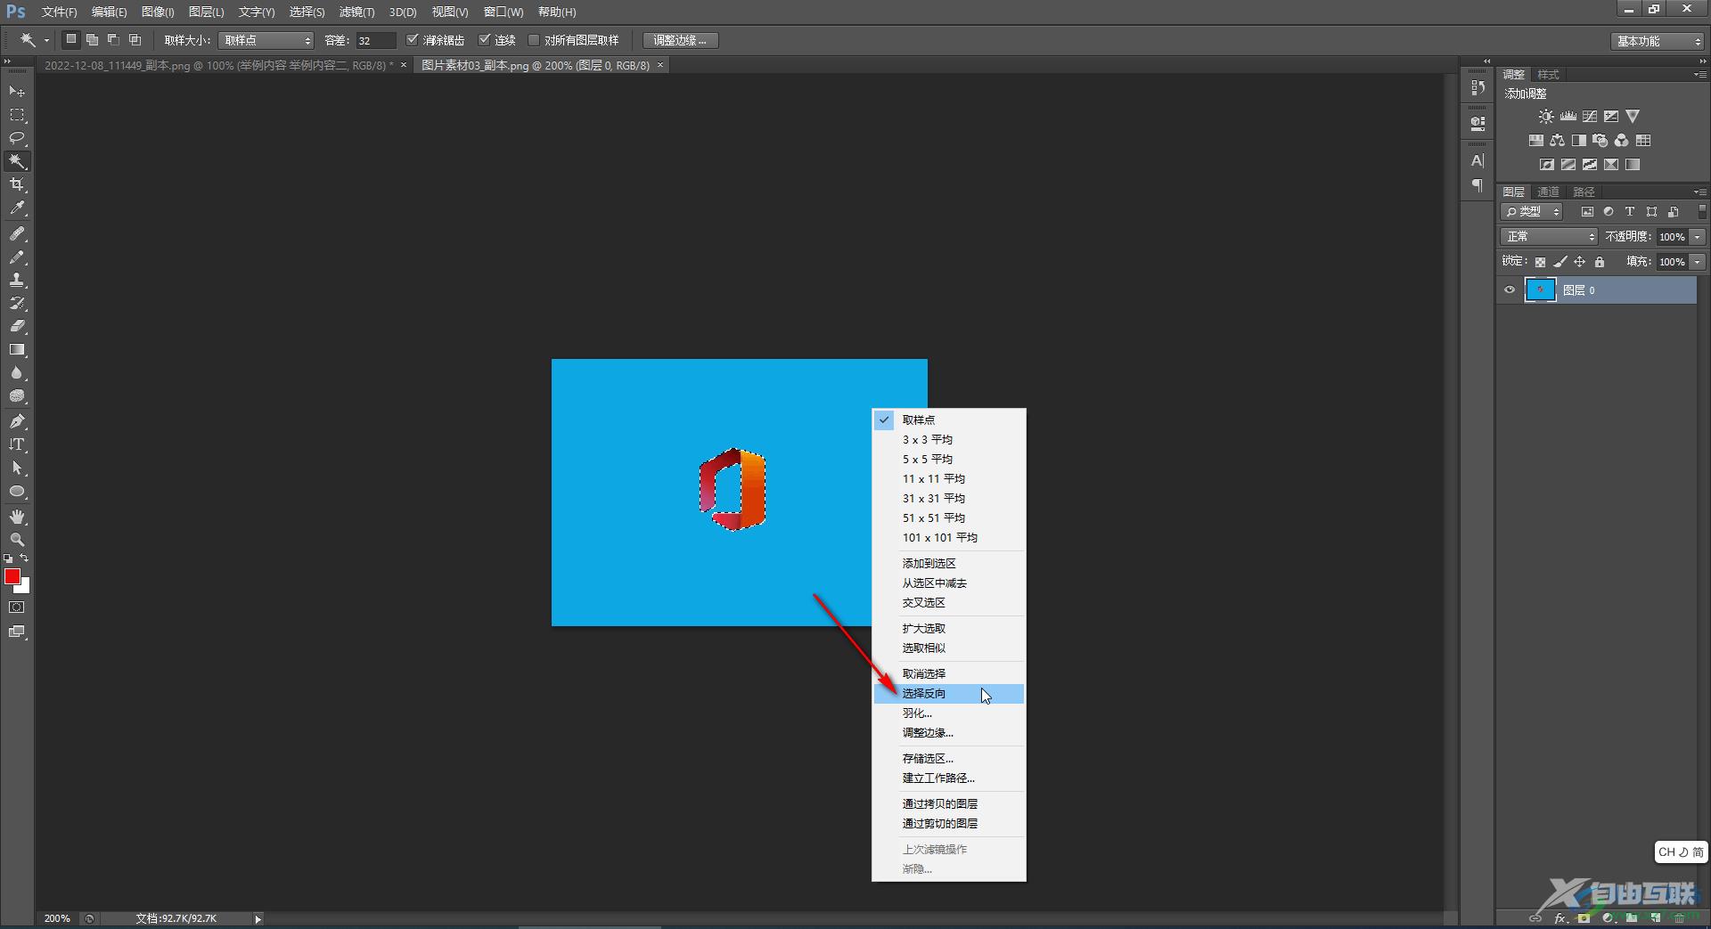Select the Eyedropper tool
The height and width of the screenshot is (929, 1711).
(x=17, y=208)
